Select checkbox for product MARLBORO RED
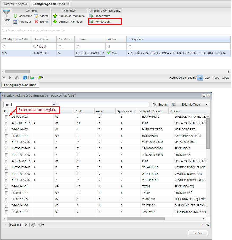Image resolution: width=232 pixels, height=240 pixels. (6, 129)
